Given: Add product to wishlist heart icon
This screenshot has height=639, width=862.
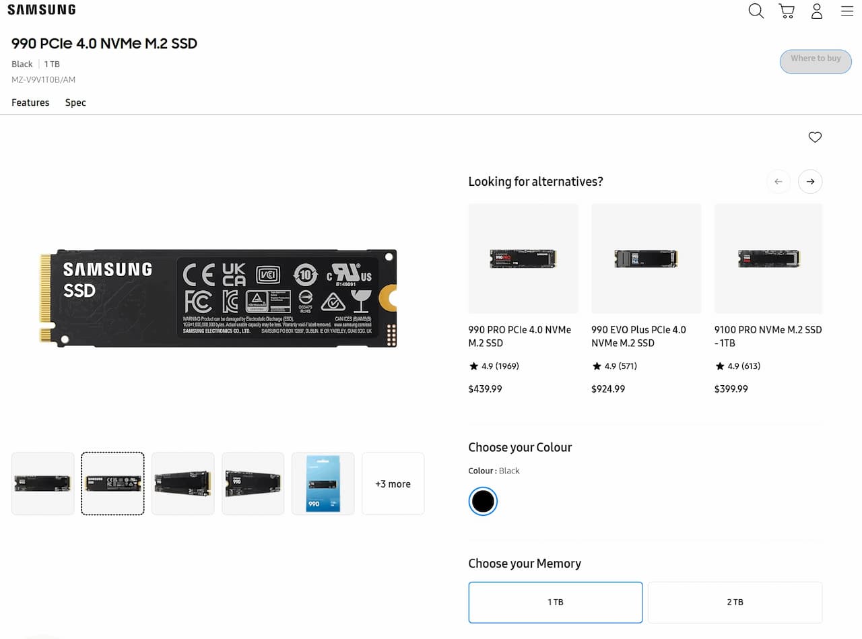Looking at the screenshot, I should 815,137.
